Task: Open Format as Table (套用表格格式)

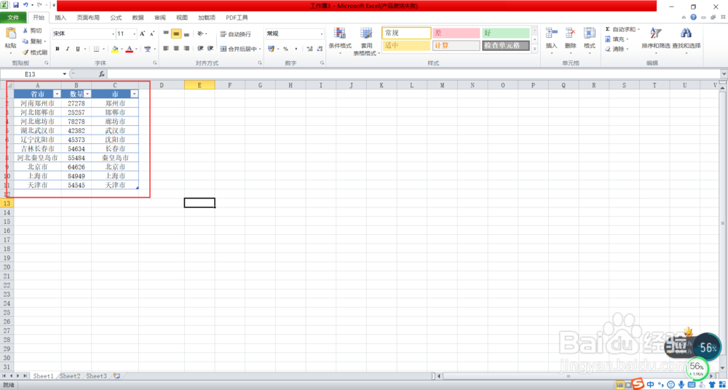Action: pos(366,41)
